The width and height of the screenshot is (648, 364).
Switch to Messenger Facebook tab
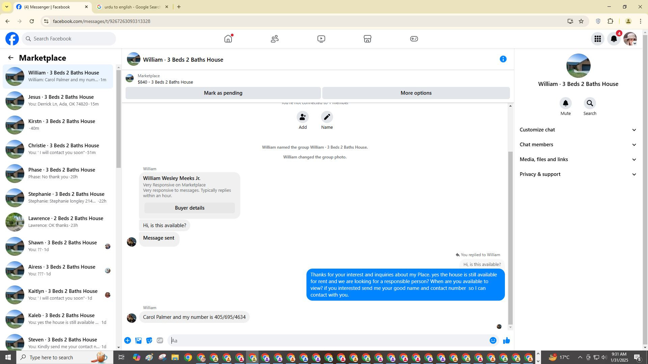pyautogui.click(x=53, y=7)
